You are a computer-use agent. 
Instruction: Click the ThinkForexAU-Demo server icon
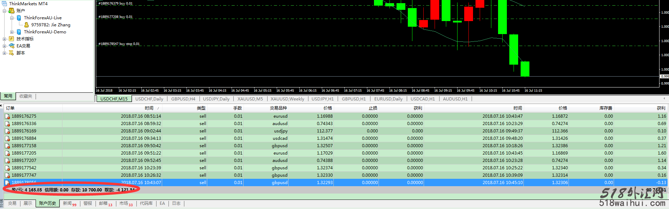tap(19, 32)
